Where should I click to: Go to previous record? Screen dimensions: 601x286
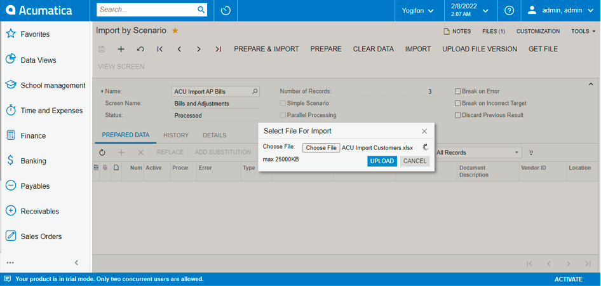click(x=179, y=49)
